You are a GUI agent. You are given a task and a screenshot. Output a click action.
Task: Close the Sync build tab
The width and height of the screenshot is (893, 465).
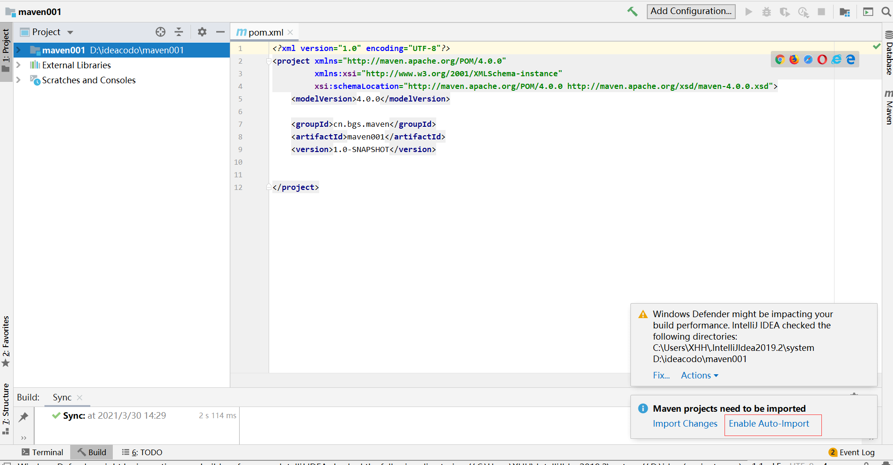pos(80,397)
